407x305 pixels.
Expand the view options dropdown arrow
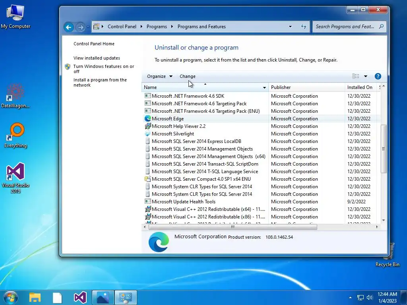(366, 76)
